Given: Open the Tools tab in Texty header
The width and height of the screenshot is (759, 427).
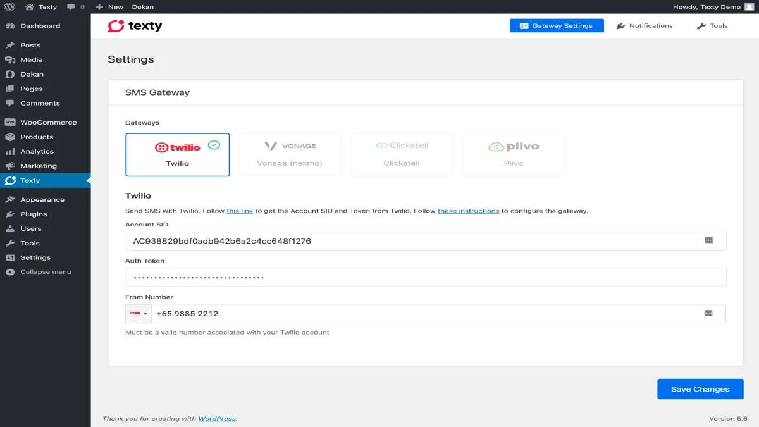Looking at the screenshot, I should coord(712,26).
